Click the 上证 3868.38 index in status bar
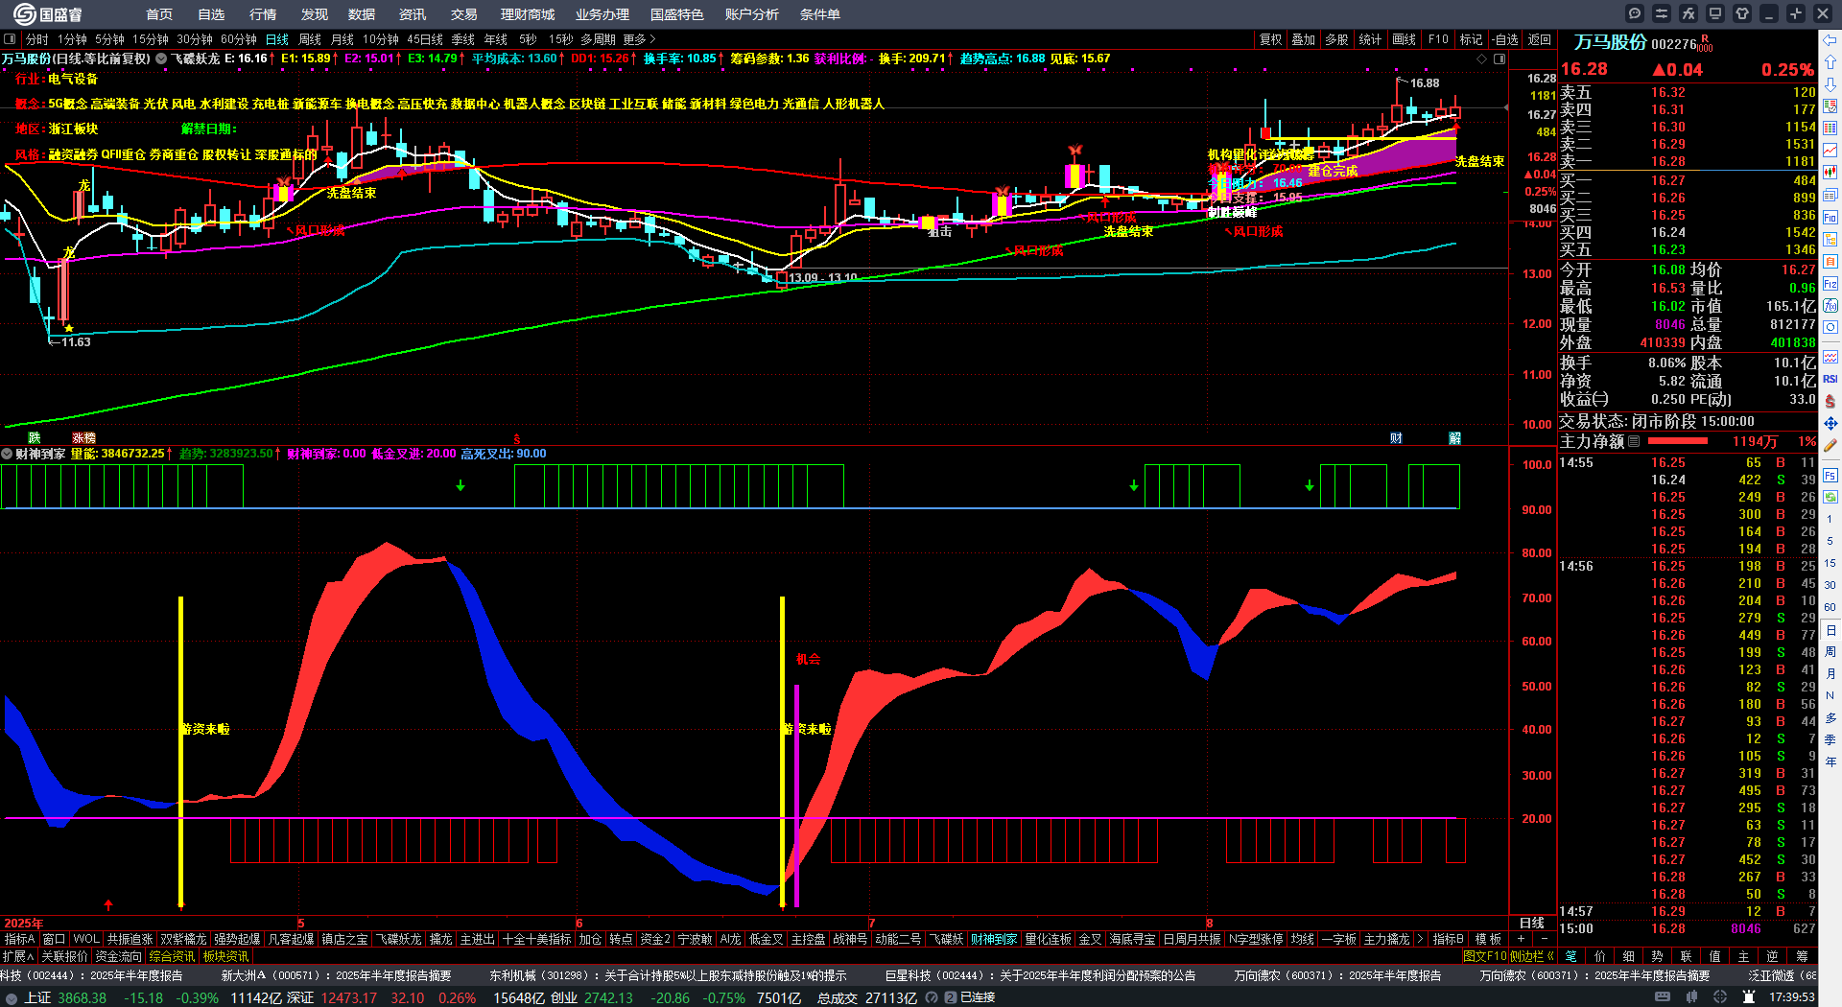This screenshot has width=1842, height=1007. click(66, 997)
